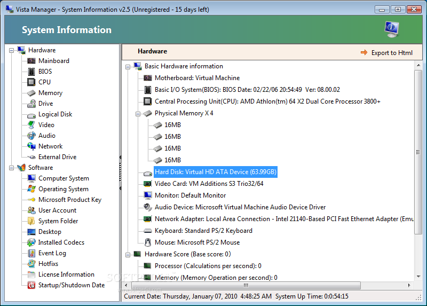Click the Installed Codecs icon
This screenshot has height=306, width=427.
(x=31, y=242)
